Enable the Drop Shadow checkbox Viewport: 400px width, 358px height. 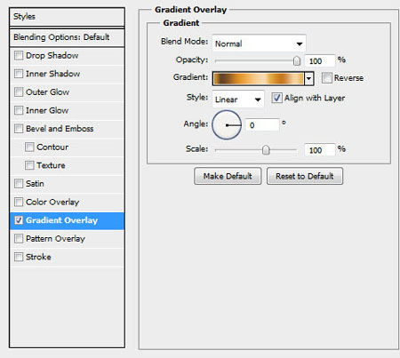(x=19, y=56)
